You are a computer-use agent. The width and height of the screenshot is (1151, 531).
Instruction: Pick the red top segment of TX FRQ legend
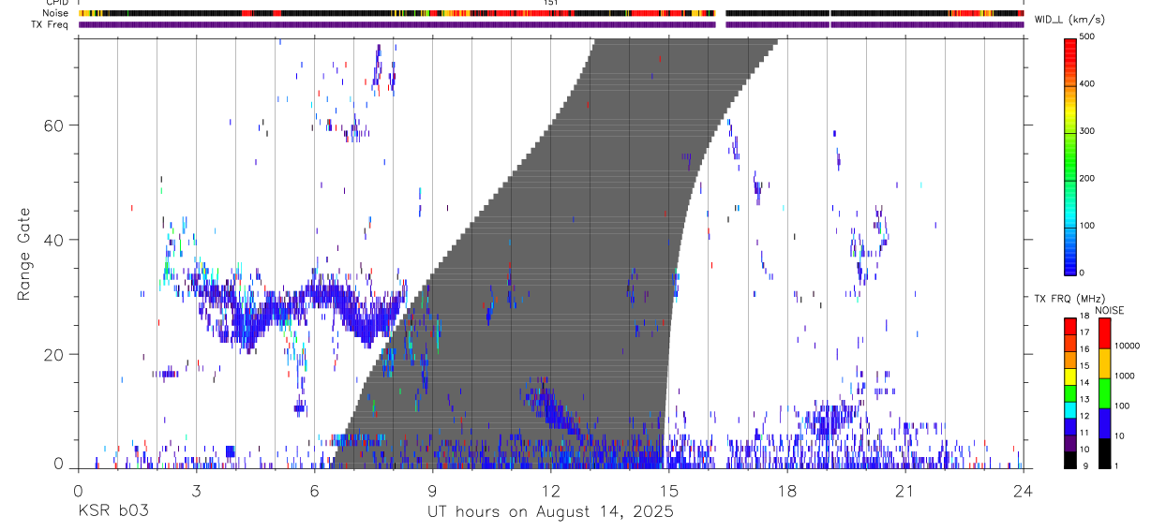pos(1070,326)
